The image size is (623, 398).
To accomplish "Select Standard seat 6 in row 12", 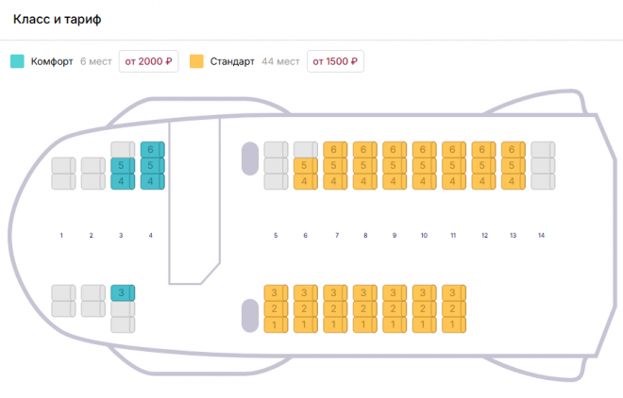I will point(483,149).
